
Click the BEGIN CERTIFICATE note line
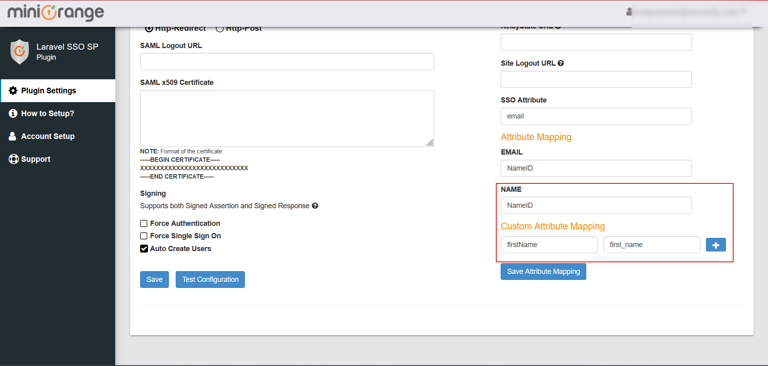[180, 160]
